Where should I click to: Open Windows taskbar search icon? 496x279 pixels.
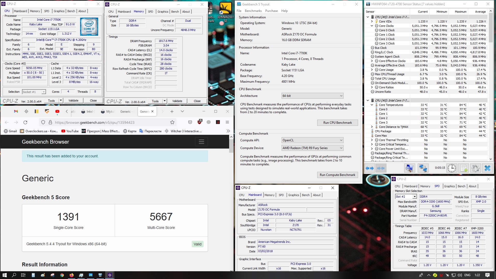[x=14, y=275]
